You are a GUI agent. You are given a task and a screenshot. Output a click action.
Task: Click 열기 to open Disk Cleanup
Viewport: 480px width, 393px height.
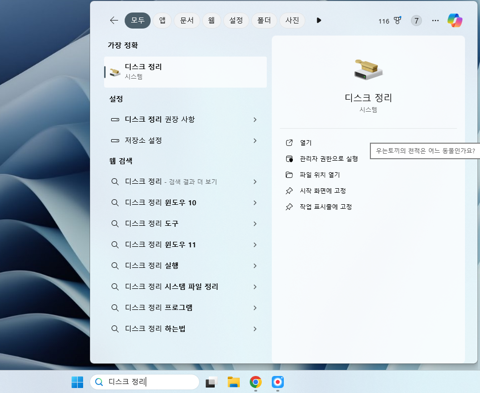click(305, 143)
